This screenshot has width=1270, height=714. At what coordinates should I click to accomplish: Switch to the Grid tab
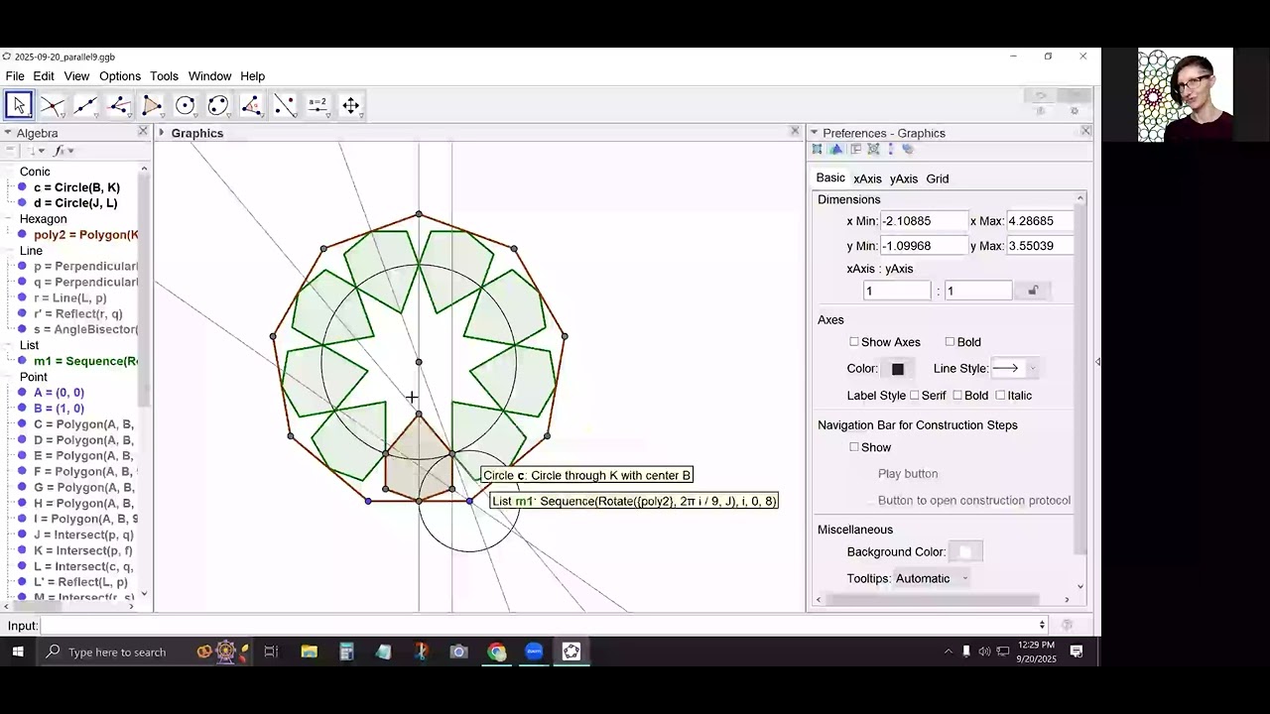[938, 179]
